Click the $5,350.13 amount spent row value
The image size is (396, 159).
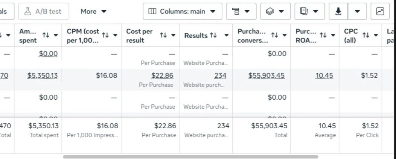tap(43, 76)
